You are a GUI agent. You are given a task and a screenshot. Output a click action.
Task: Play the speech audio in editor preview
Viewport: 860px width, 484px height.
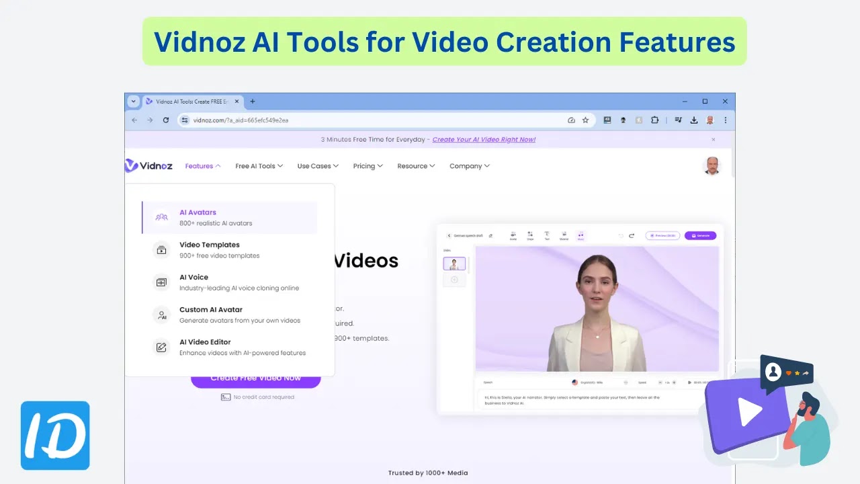(690, 382)
